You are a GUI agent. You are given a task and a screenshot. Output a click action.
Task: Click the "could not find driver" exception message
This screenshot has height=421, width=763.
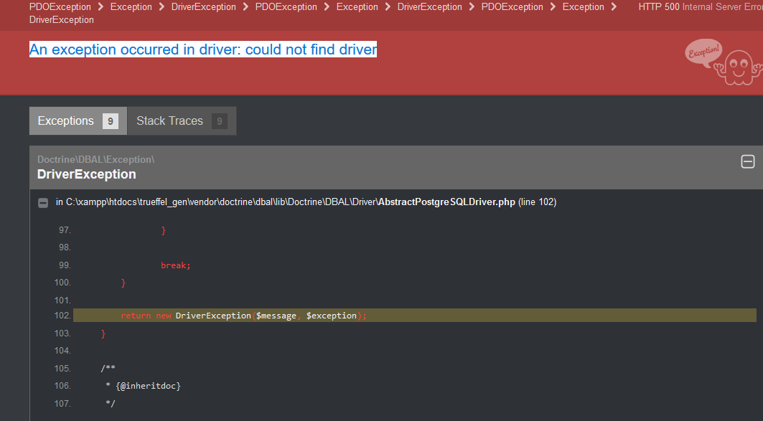click(202, 49)
